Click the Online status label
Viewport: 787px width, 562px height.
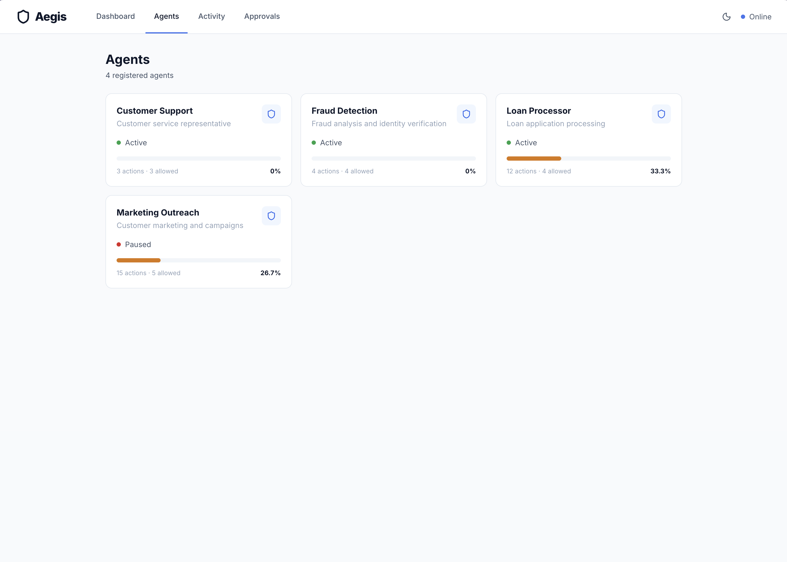coord(760,17)
